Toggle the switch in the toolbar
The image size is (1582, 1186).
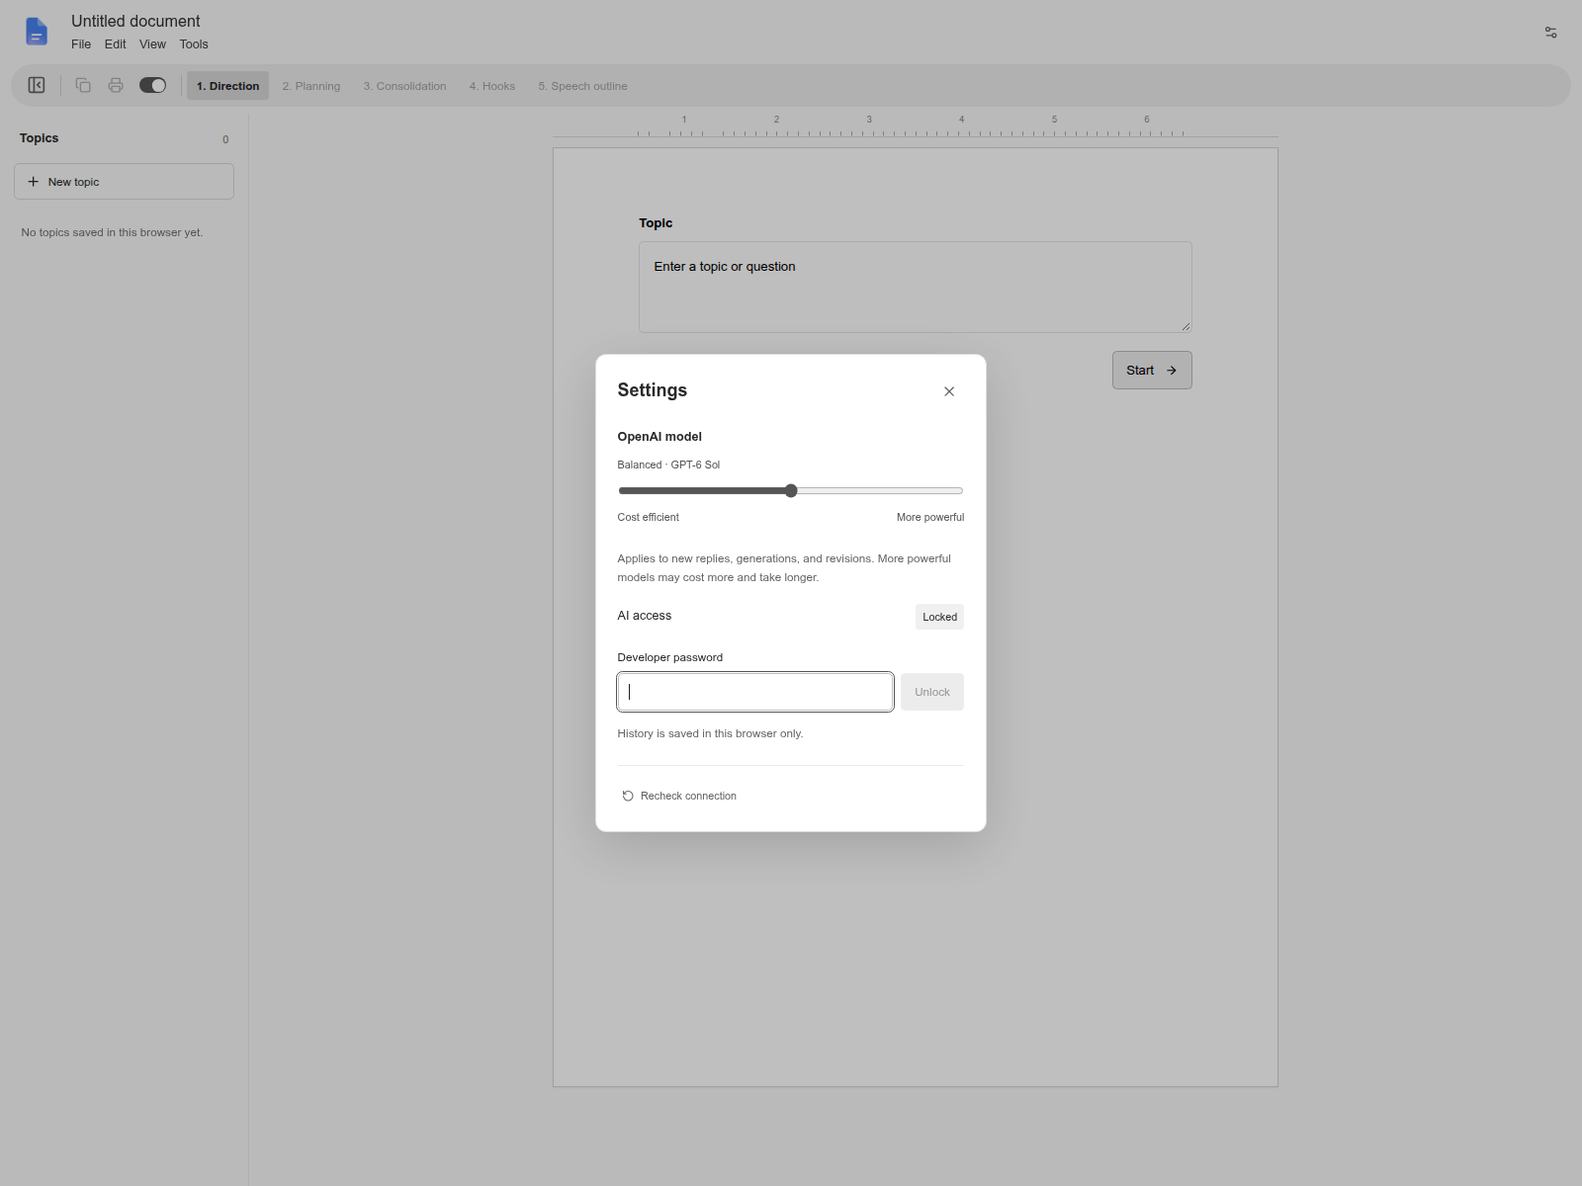tap(152, 85)
